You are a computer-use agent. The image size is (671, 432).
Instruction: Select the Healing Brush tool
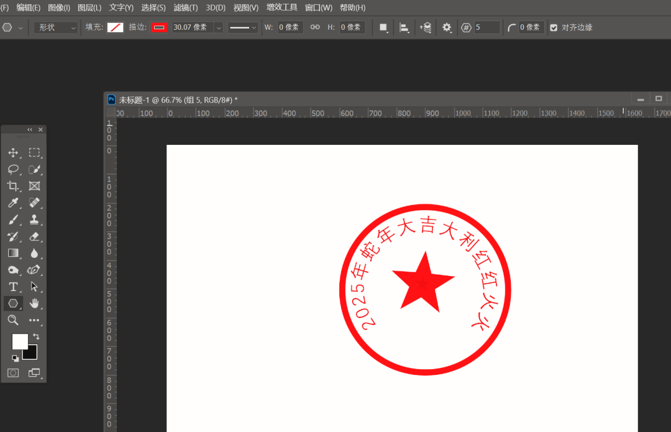coord(34,203)
